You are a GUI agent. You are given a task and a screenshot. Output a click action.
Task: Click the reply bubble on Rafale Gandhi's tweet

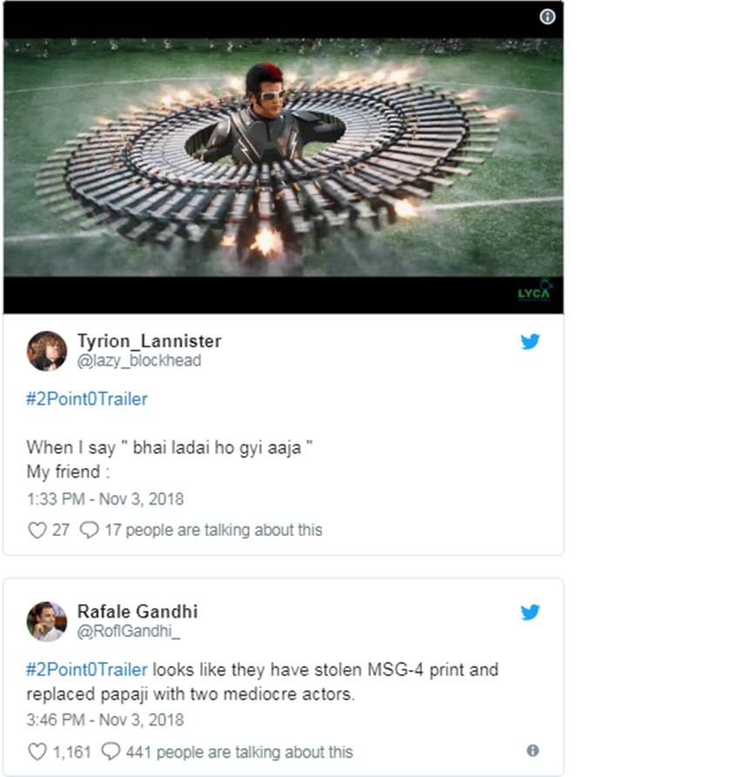click(x=111, y=752)
